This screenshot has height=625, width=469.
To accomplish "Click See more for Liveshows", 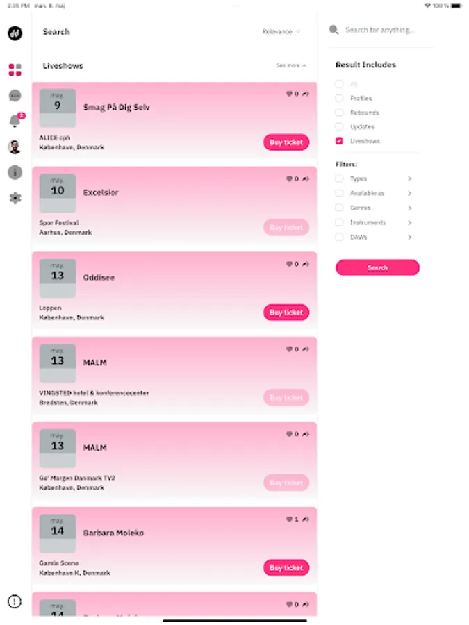I will [x=290, y=65].
